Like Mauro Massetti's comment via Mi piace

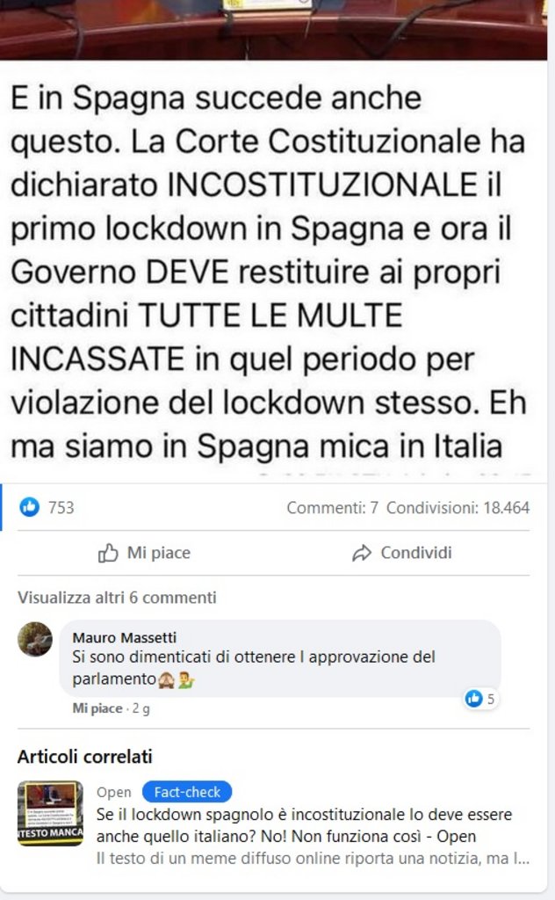point(97,708)
